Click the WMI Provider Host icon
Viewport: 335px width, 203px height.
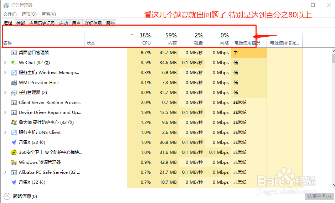14,83
